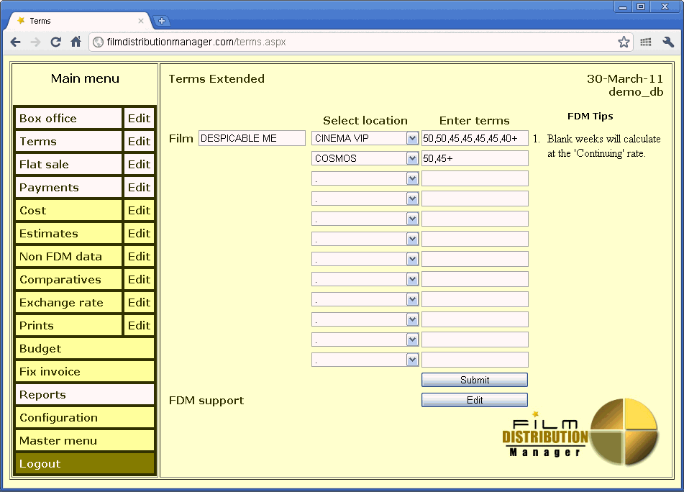
Task: Select Reports in the main menu
Action: point(85,395)
